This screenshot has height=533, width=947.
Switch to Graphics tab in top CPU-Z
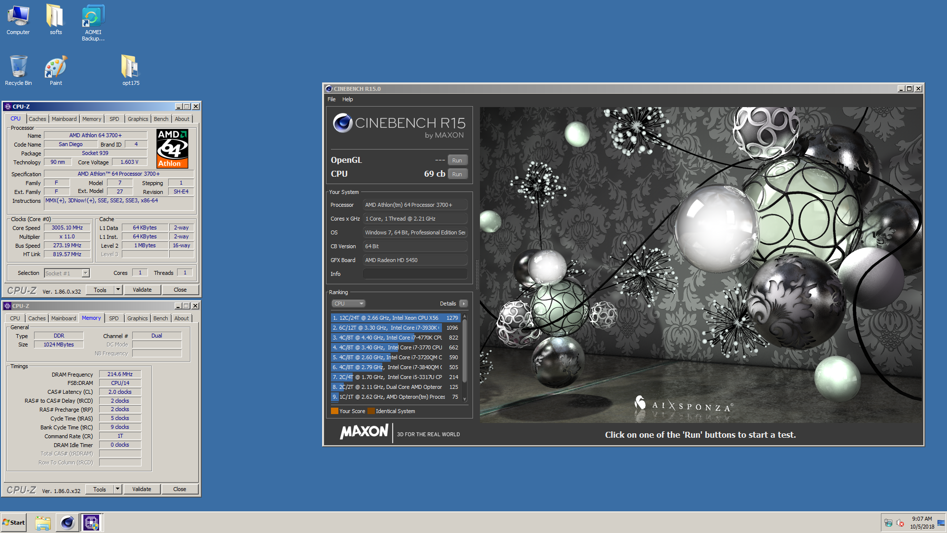click(x=138, y=119)
